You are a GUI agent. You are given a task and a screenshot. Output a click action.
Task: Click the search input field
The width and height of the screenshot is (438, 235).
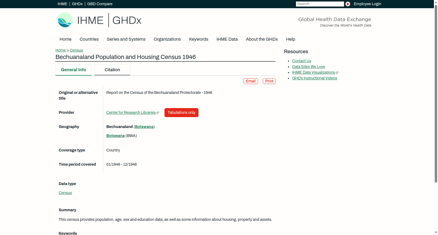[x=320, y=4]
